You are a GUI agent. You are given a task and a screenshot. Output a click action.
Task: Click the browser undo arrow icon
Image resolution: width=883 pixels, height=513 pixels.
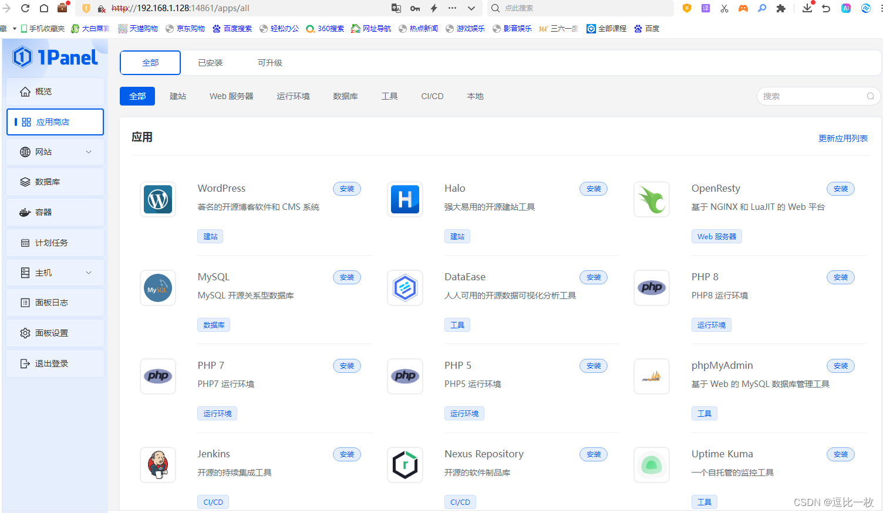826,8
